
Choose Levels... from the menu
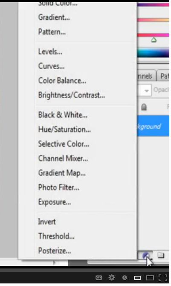(x=50, y=52)
